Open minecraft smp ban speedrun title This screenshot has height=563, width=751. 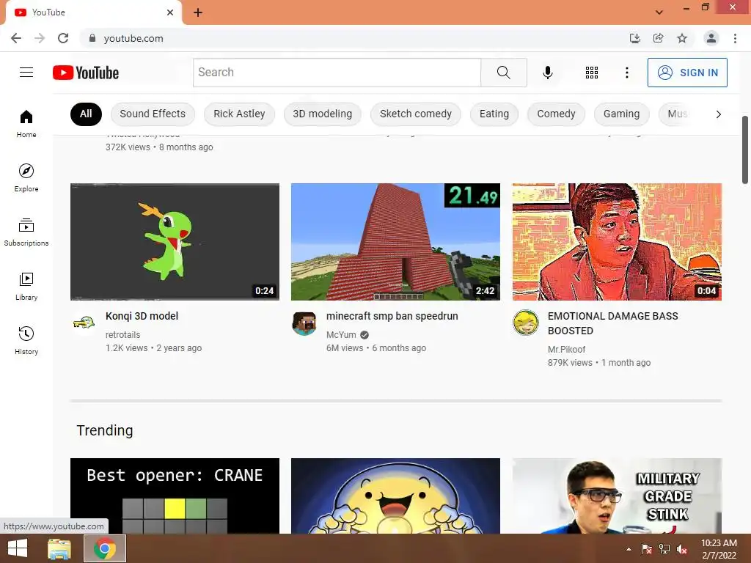pos(392,316)
